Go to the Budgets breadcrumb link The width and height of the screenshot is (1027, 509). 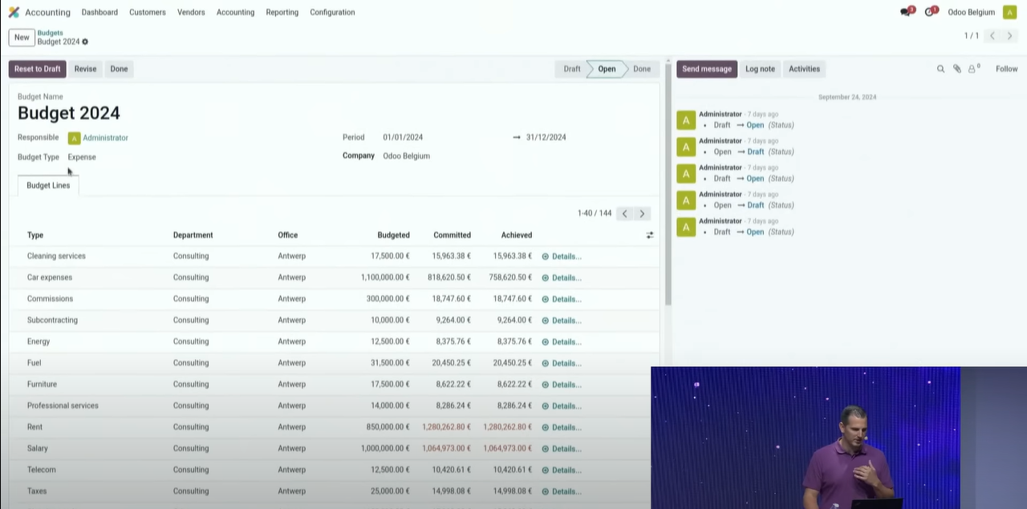[50, 33]
